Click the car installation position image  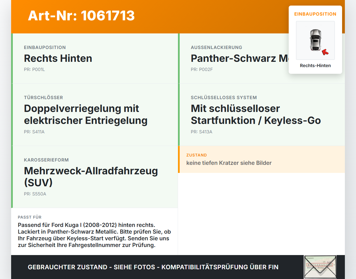coord(315,40)
